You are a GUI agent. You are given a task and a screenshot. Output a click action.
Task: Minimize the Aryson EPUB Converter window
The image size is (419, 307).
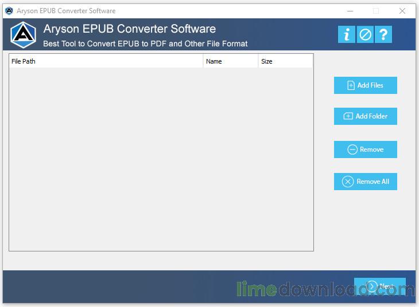point(350,11)
